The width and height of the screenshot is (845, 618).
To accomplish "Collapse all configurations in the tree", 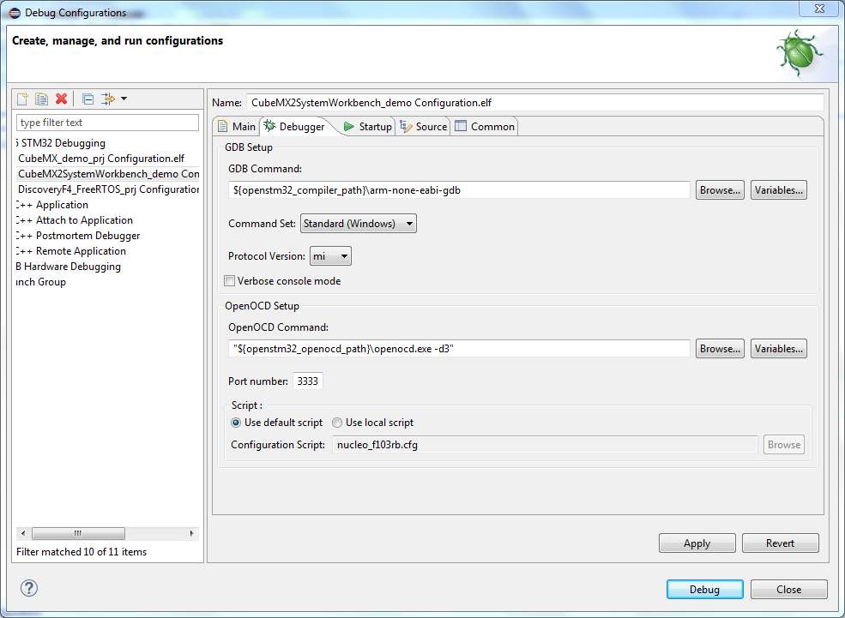I will (x=88, y=99).
